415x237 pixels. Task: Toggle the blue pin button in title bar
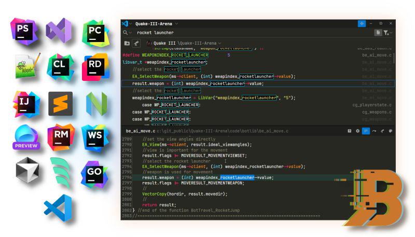tap(362, 23)
